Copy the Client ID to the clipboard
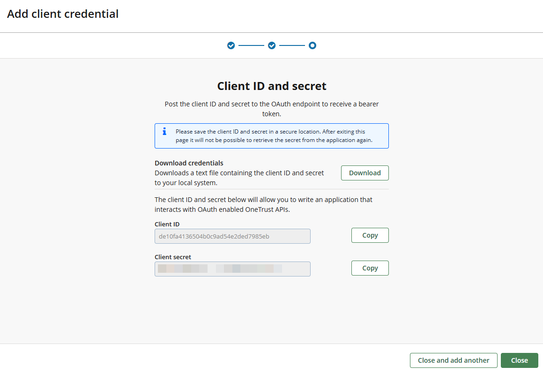The image size is (543, 374). [370, 235]
